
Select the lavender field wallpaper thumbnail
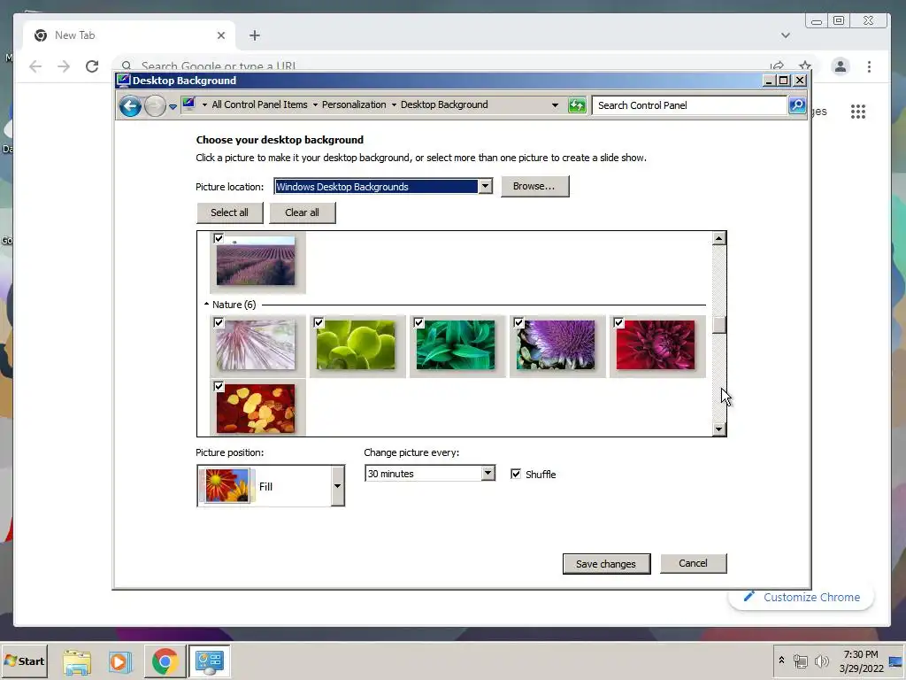[256, 261]
